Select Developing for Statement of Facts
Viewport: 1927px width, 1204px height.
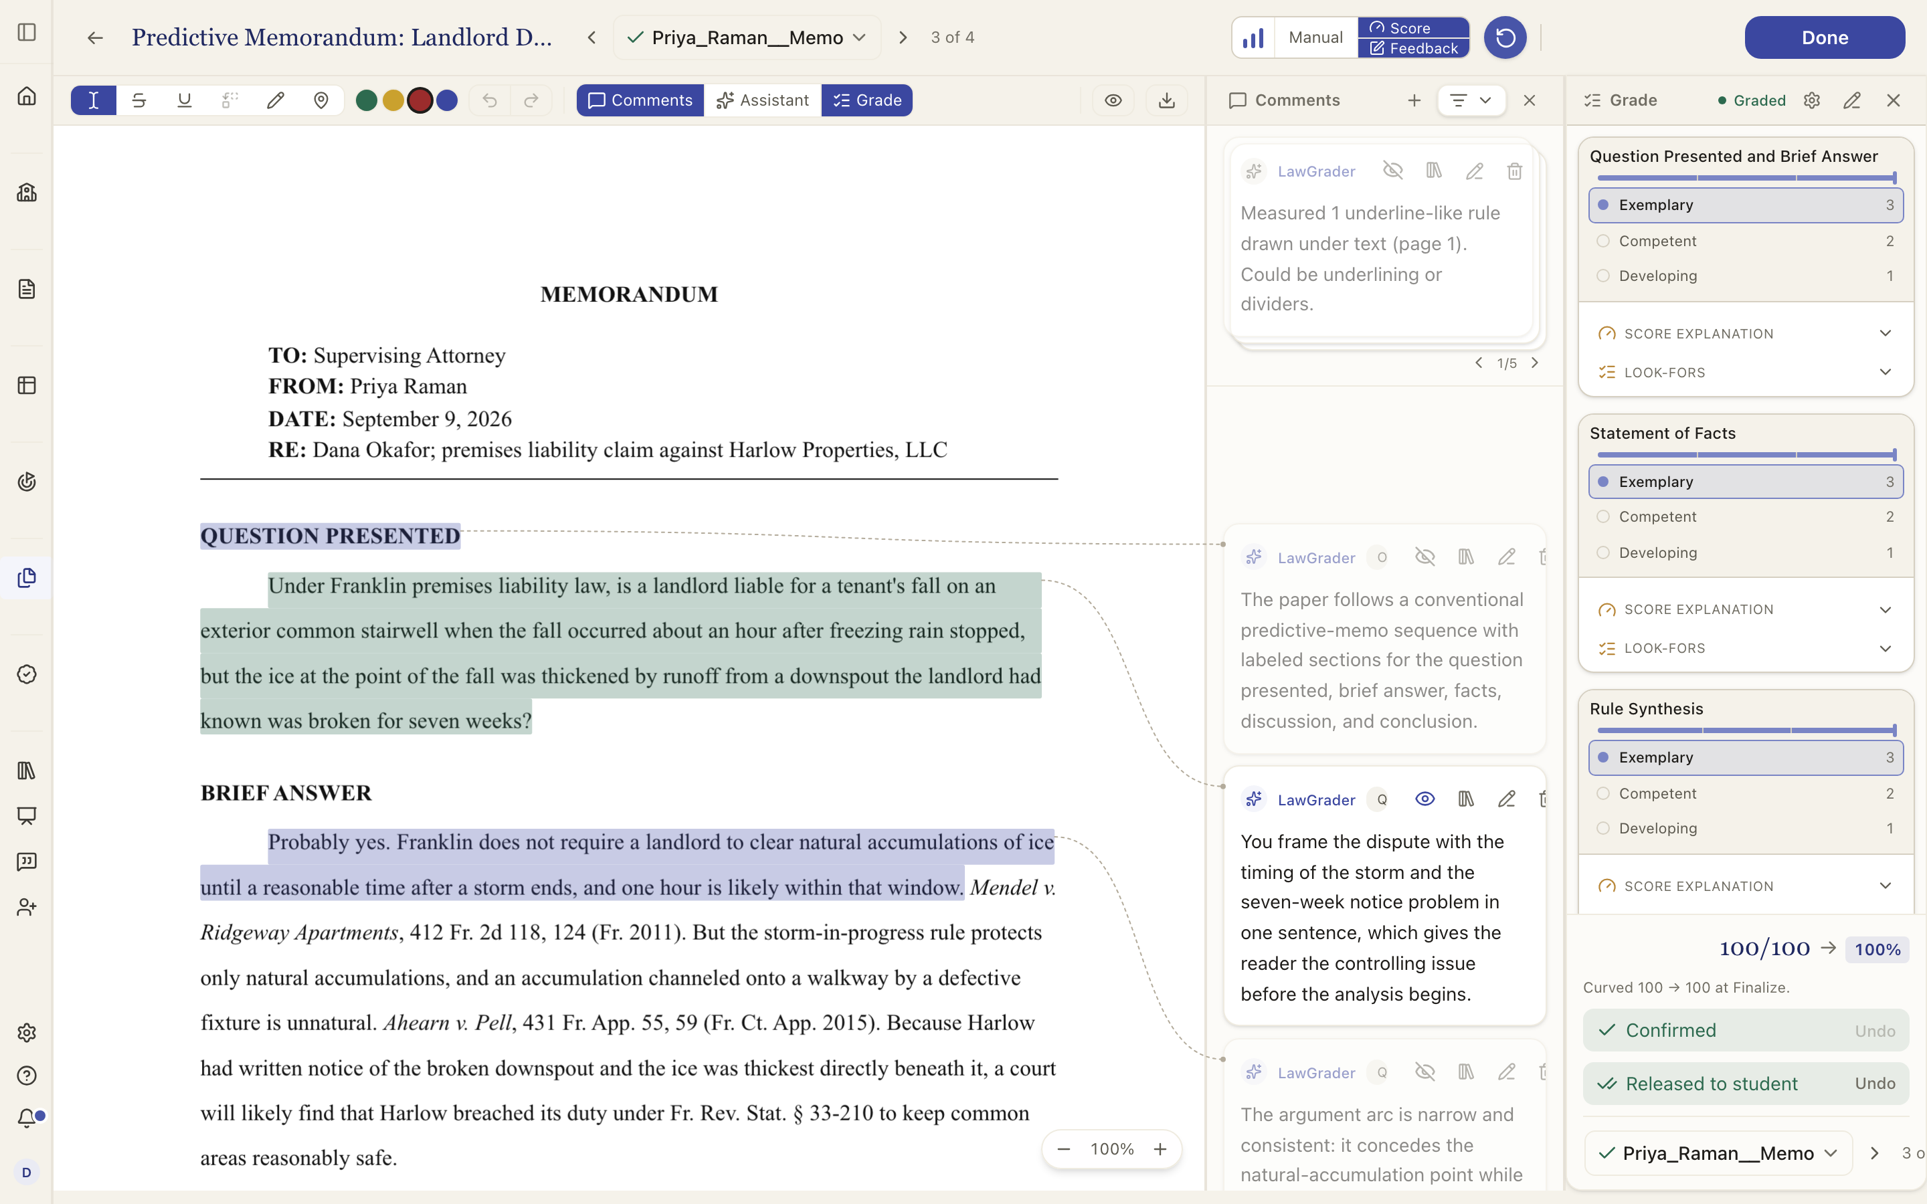tap(1746, 553)
